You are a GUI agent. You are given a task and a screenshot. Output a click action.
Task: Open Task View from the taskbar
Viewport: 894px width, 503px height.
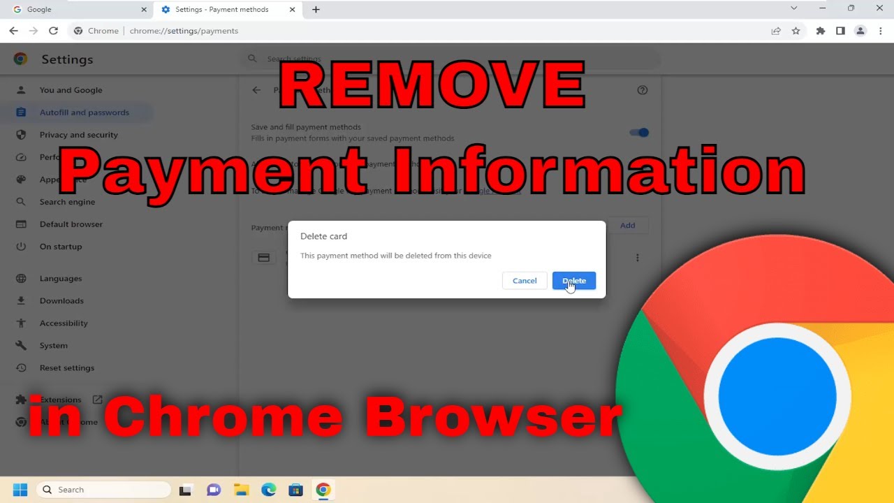(x=185, y=490)
